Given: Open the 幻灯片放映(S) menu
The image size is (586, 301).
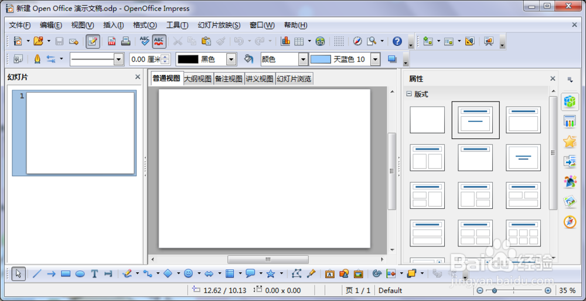Looking at the screenshot, I should [219, 25].
